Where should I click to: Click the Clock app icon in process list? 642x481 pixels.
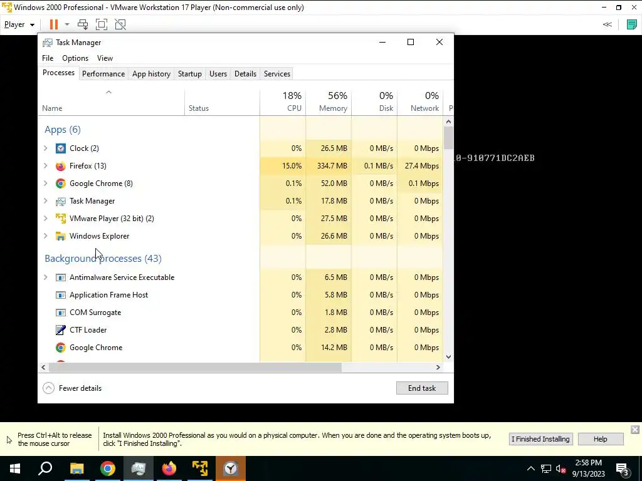[61, 148]
